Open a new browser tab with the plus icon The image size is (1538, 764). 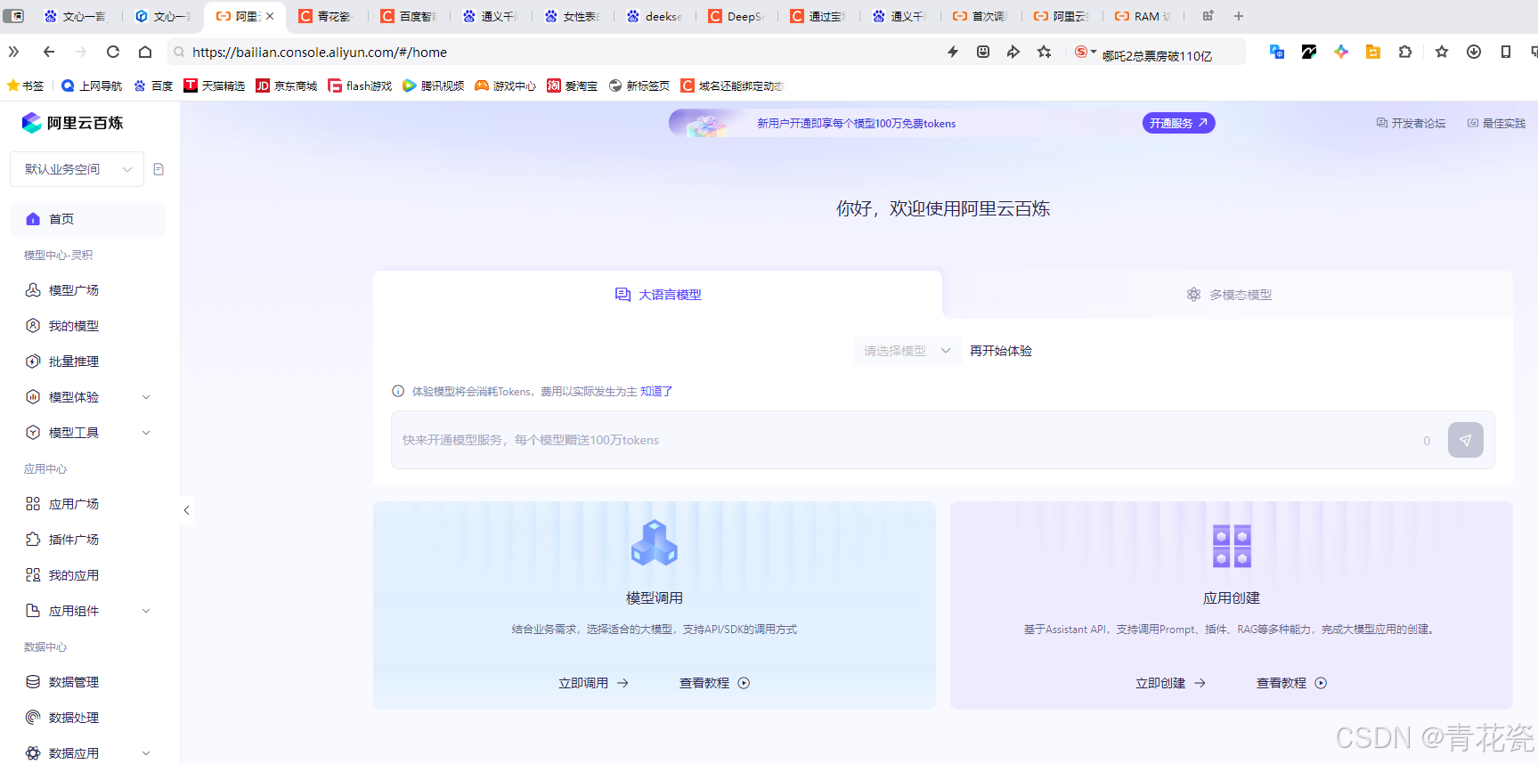[x=1238, y=16]
